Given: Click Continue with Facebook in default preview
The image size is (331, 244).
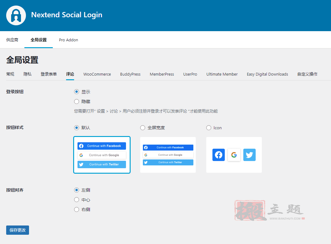Looking at the screenshot, I should point(102,146).
